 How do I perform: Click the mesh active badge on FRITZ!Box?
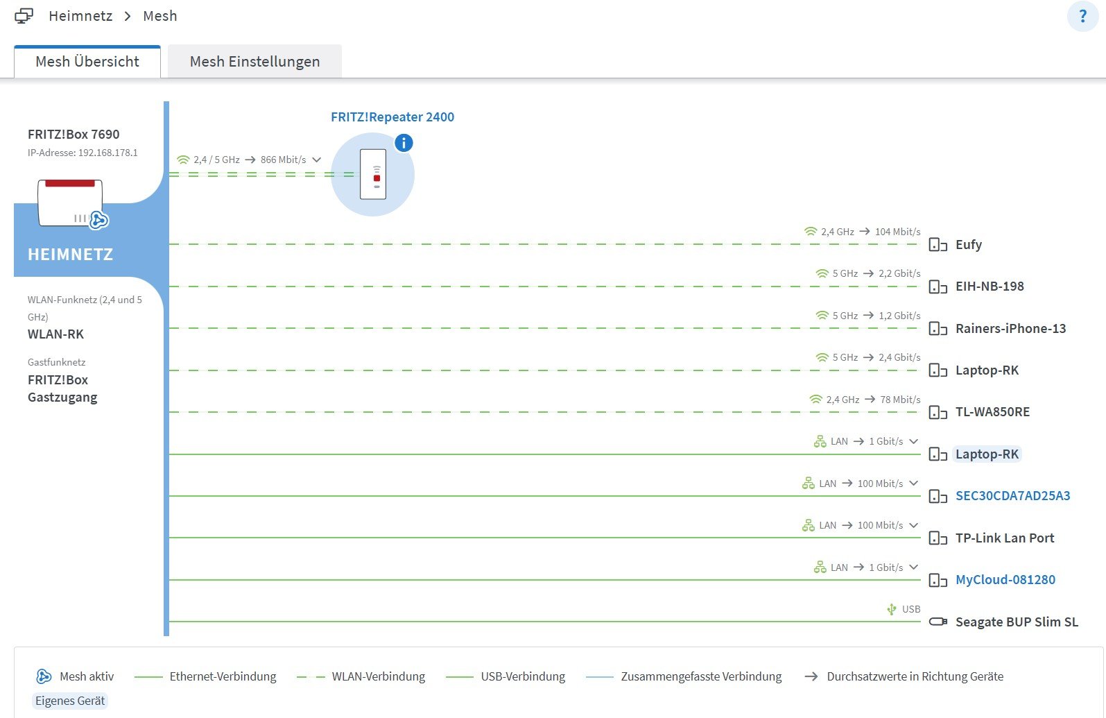99,220
